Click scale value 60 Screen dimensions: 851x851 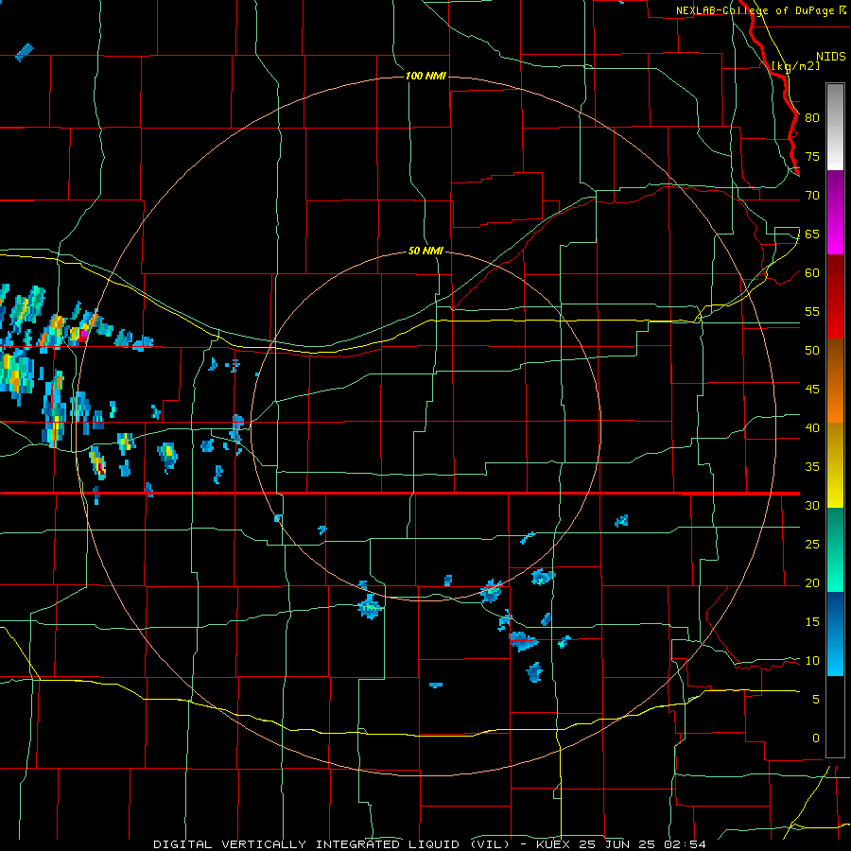[812, 273]
